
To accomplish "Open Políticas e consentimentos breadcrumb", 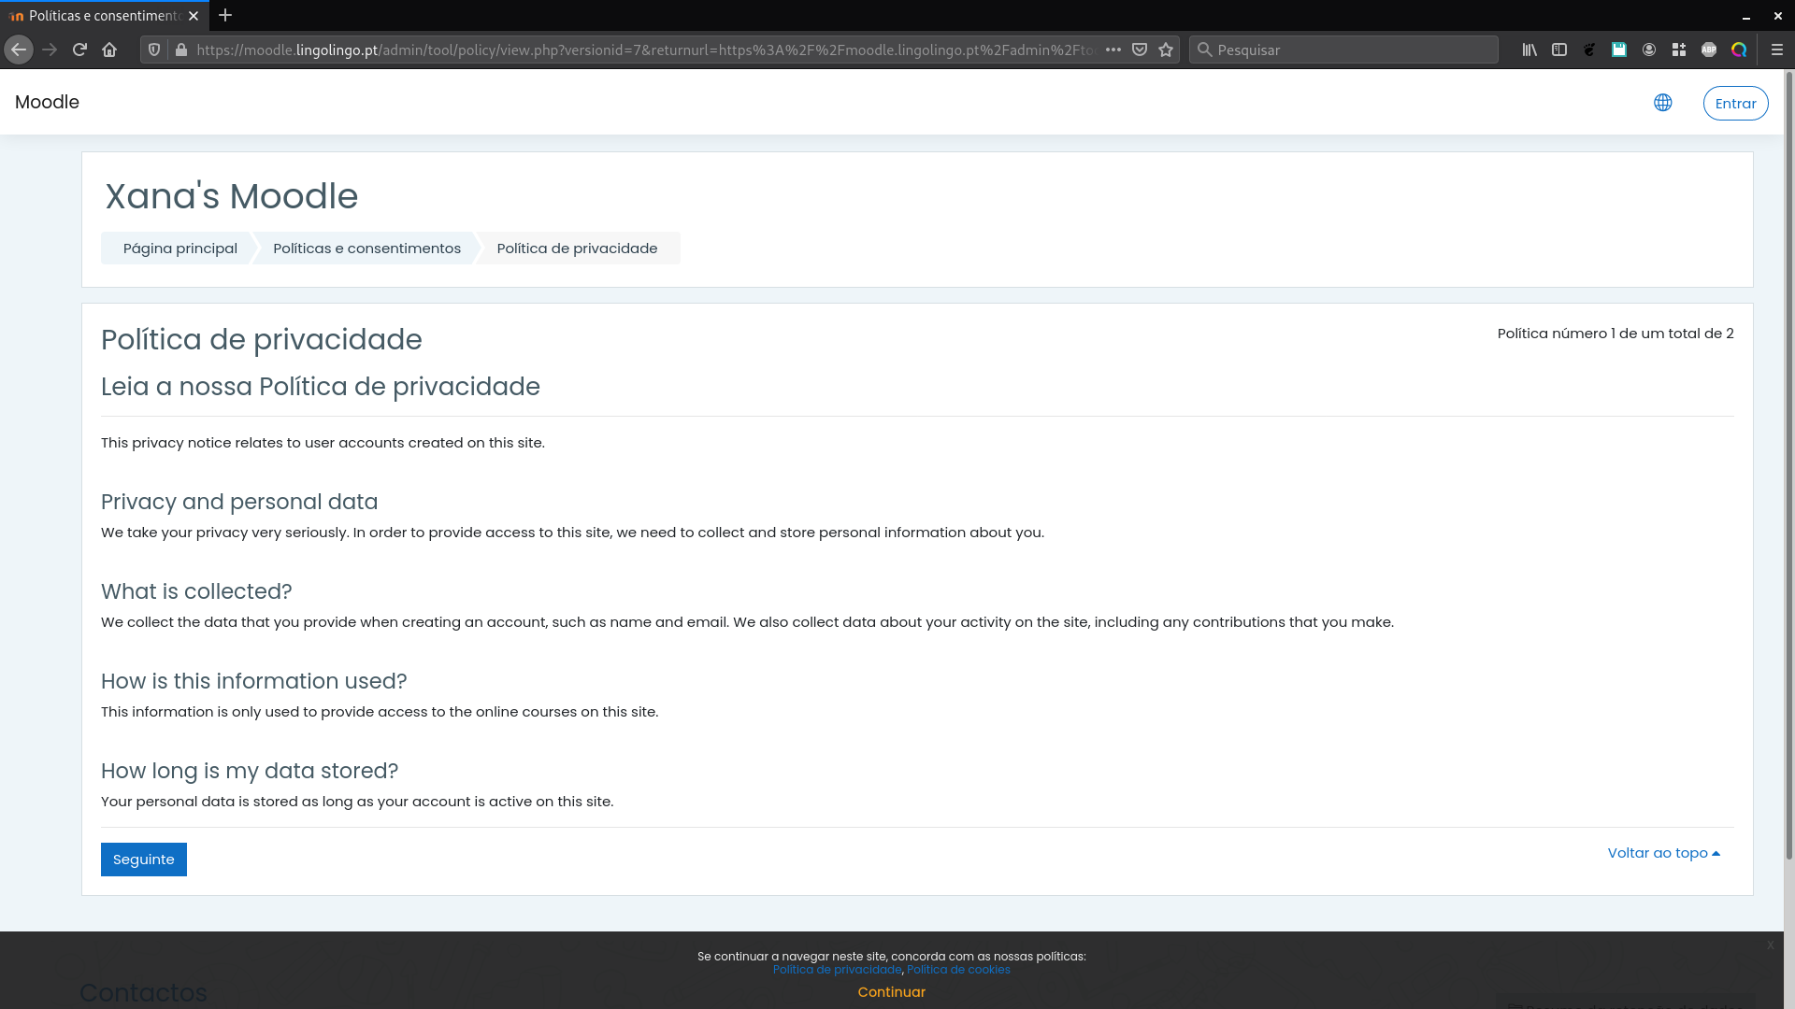I will 366,249.
